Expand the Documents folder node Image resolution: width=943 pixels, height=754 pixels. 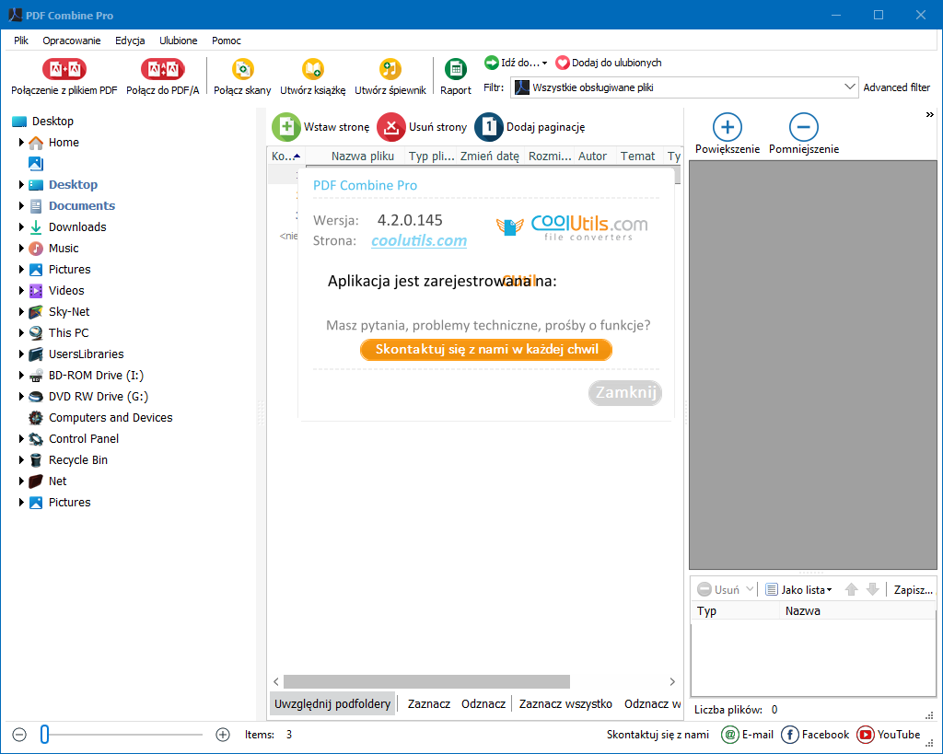pos(21,205)
